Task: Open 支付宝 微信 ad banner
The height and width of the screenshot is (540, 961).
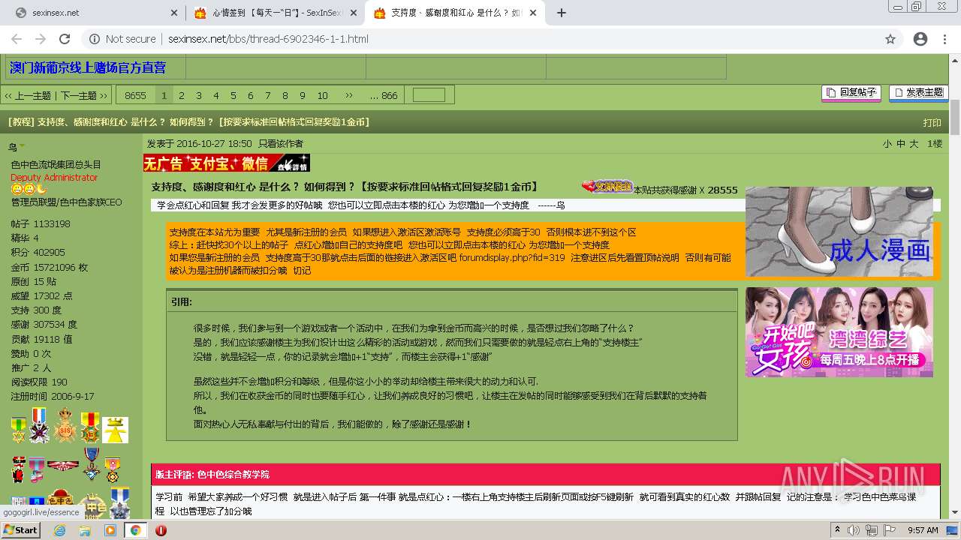Action: click(226, 163)
